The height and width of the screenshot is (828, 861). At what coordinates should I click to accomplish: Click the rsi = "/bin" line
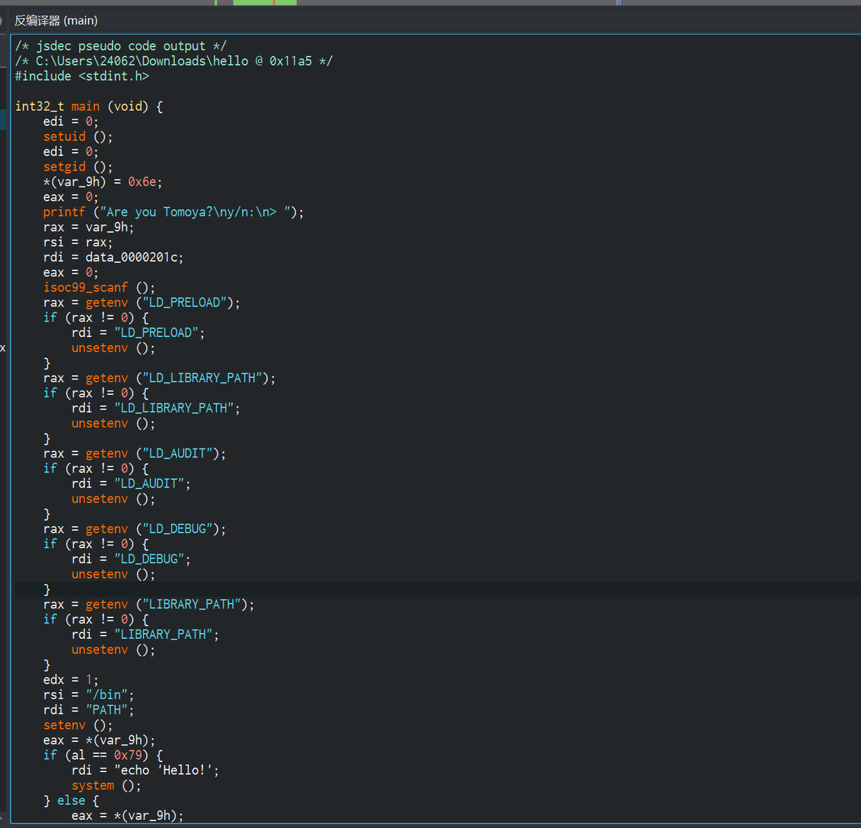pyautogui.click(x=89, y=695)
